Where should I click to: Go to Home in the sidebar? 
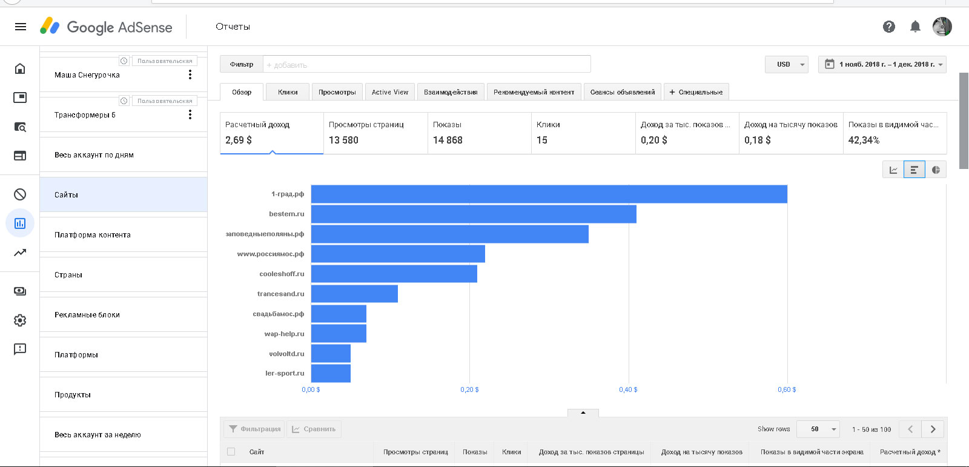20,68
